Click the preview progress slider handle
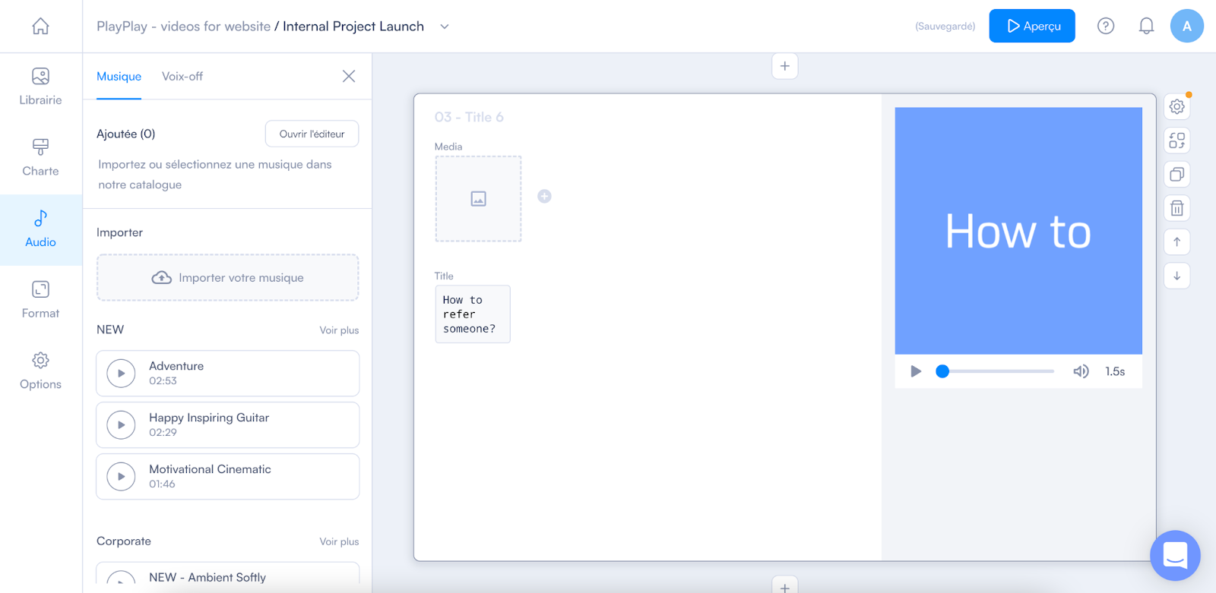This screenshot has width=1216, height=593. tap(942, 371)
